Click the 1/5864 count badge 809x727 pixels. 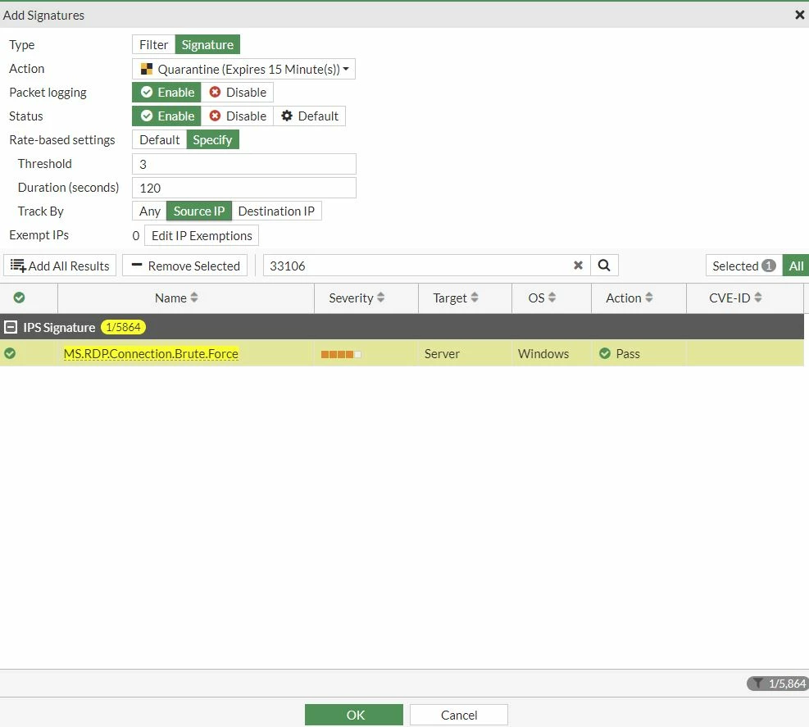pos(123,327)
